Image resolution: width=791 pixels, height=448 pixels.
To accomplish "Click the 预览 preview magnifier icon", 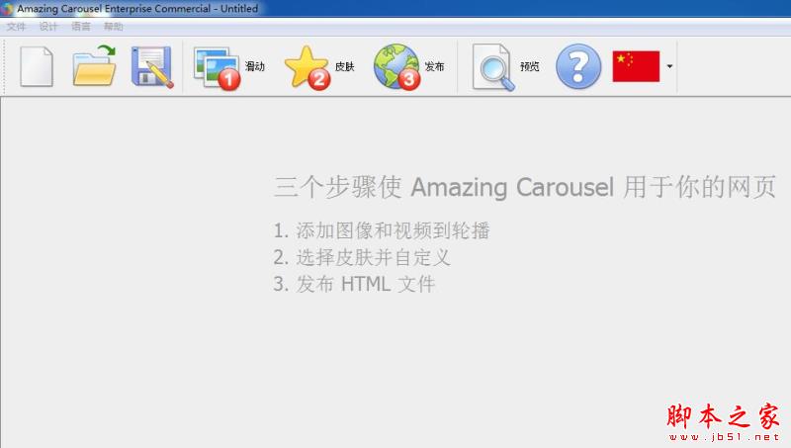I will coord(492,67).
